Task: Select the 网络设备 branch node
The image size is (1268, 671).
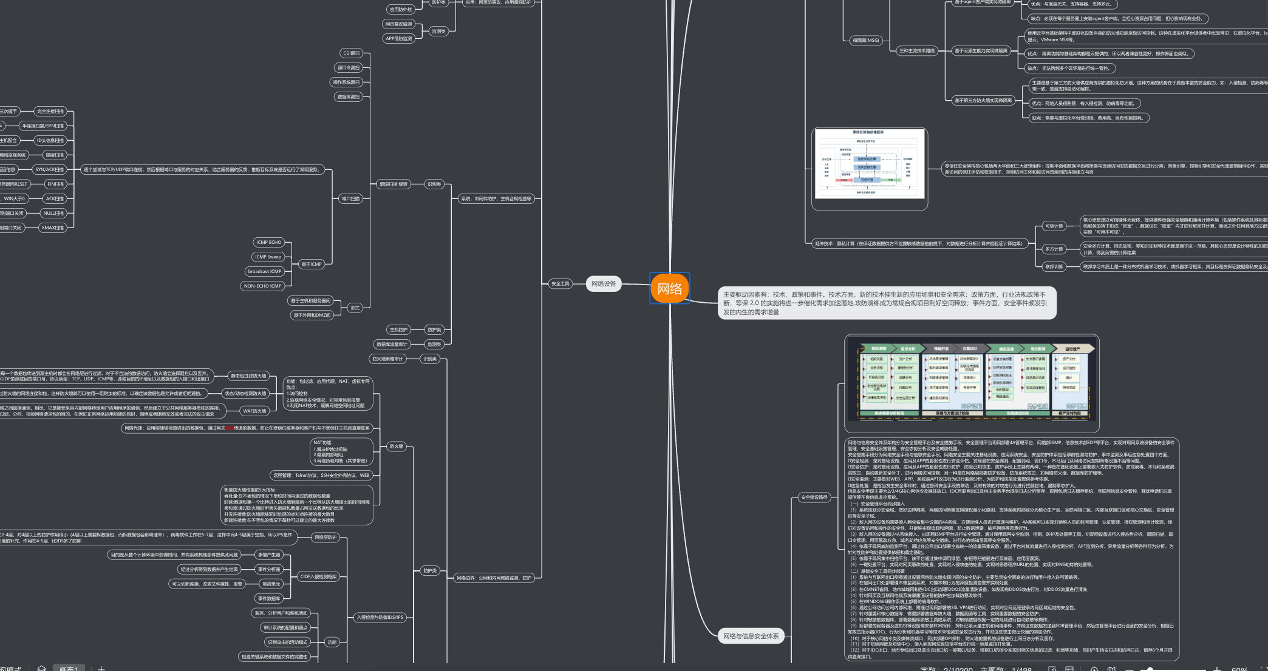Action: click(604, 283)
